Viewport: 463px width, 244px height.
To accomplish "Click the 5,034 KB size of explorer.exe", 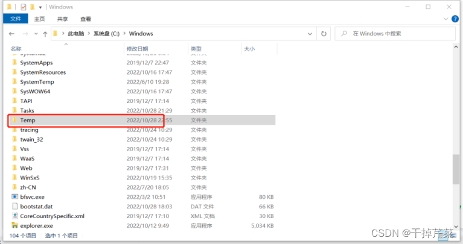I will 263,226.
